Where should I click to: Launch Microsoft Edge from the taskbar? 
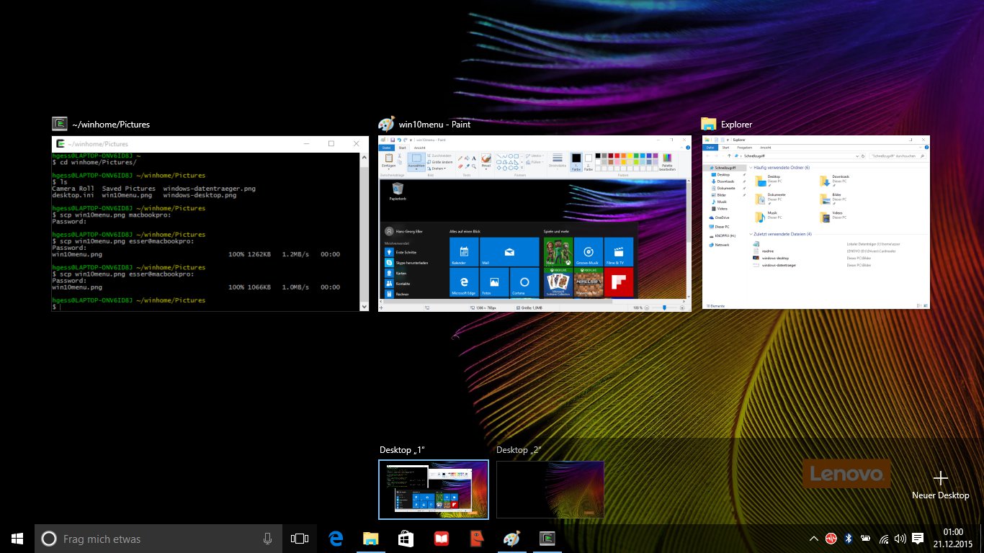click(x=335, y=538)
